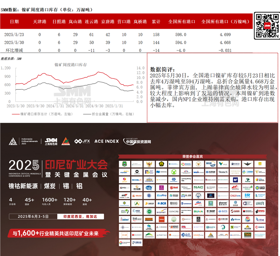280x256 pixels.
Task: Click the 印尼矿业大会 conference title
Action: coord(76,165)
